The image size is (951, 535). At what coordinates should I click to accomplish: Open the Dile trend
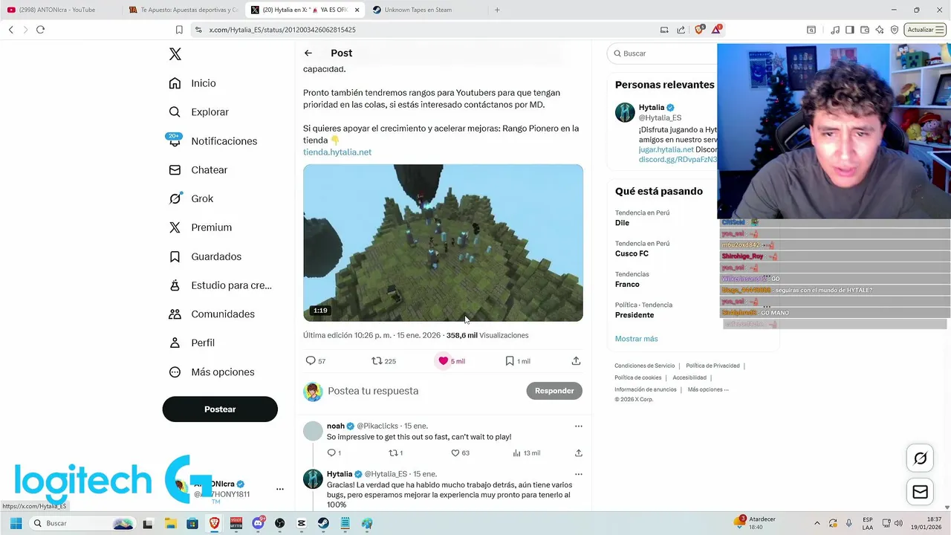tap(622, 223)
